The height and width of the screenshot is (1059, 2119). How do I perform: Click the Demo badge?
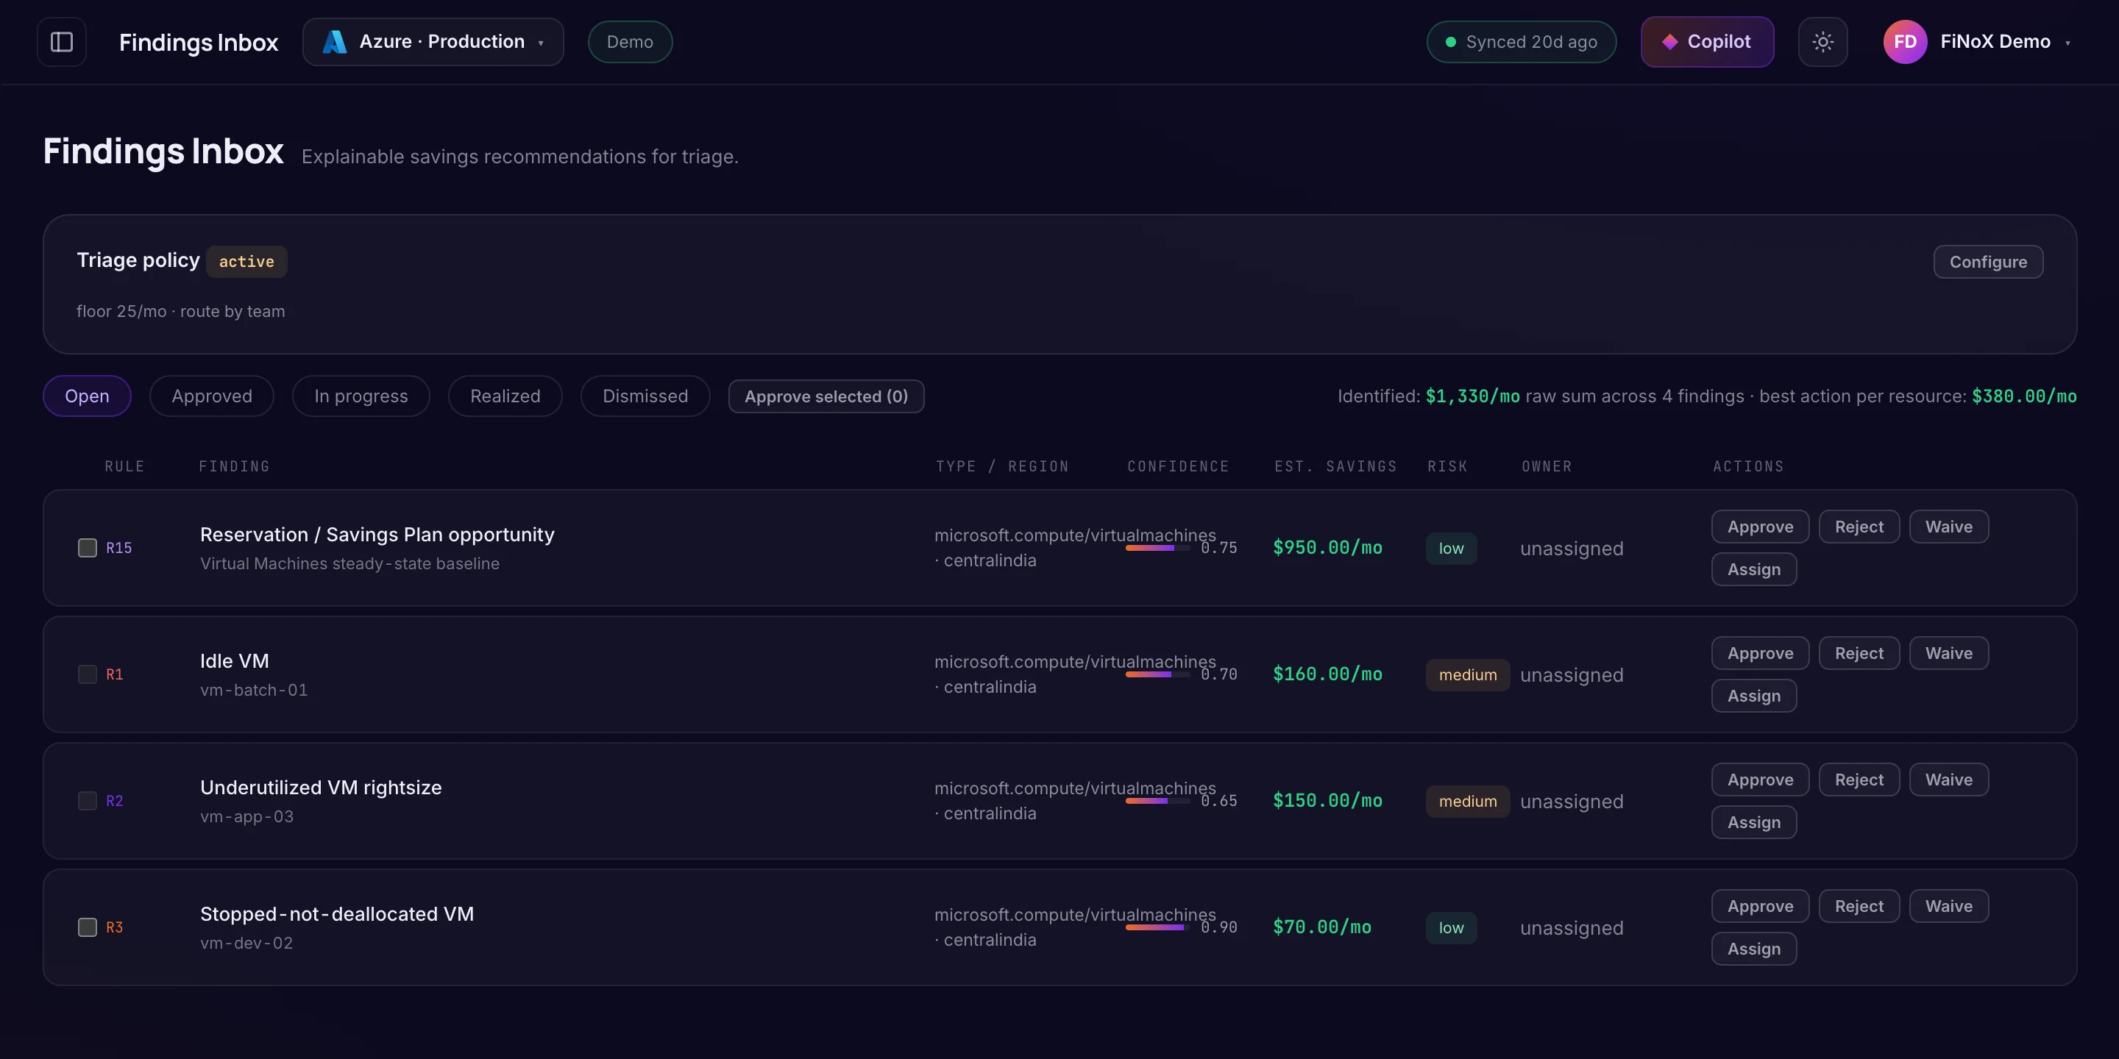point(630,42)
